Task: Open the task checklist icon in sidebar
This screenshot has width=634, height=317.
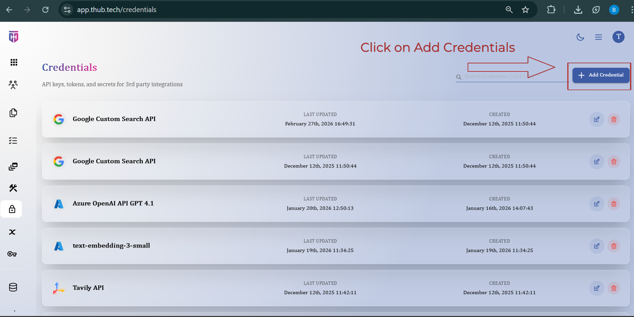Action: [x=13, y=141]
